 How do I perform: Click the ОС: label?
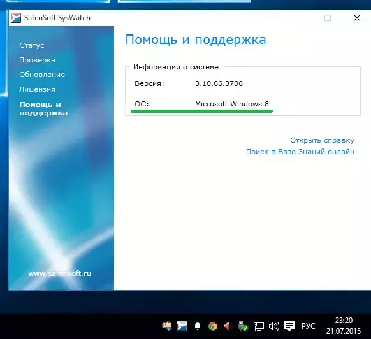[x=142, y=104]
